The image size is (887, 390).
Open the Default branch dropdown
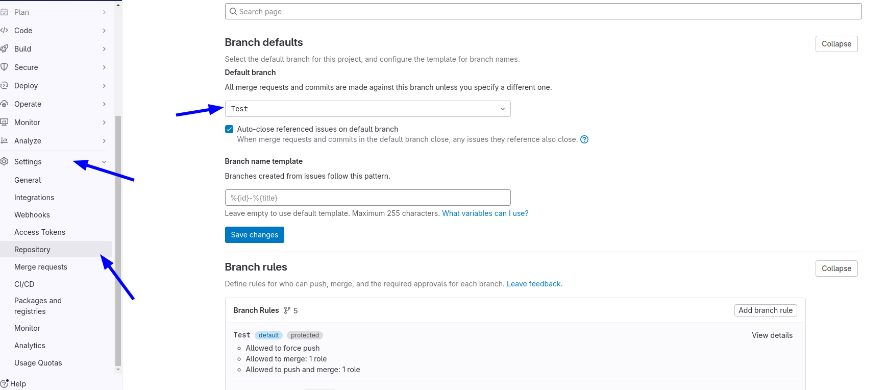coord(367,109)
